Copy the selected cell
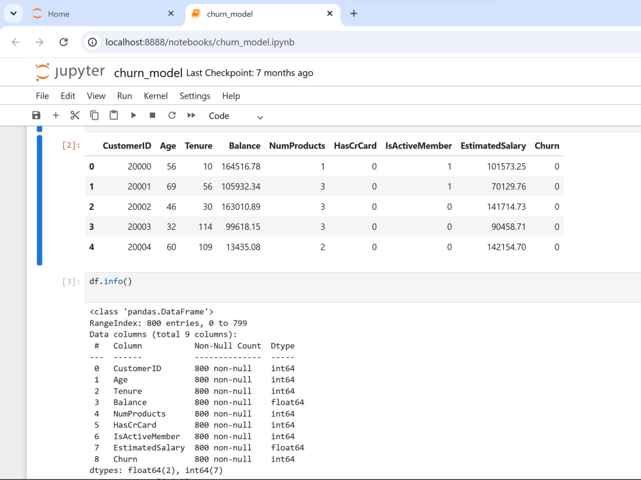This screenshot has height=480, width=641. point(94,115)
